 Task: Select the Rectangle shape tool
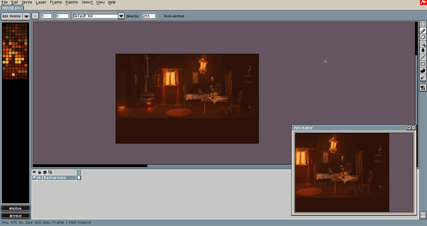(423, 64)
